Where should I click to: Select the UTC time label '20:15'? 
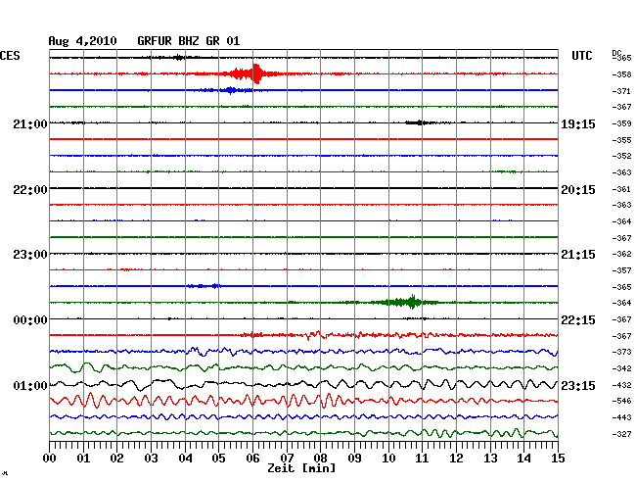pos(578,190)
